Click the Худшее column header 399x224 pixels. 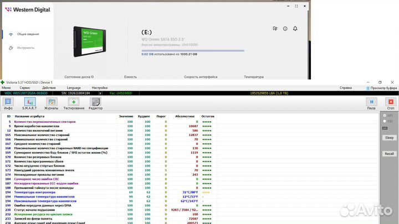click(144, 116)
